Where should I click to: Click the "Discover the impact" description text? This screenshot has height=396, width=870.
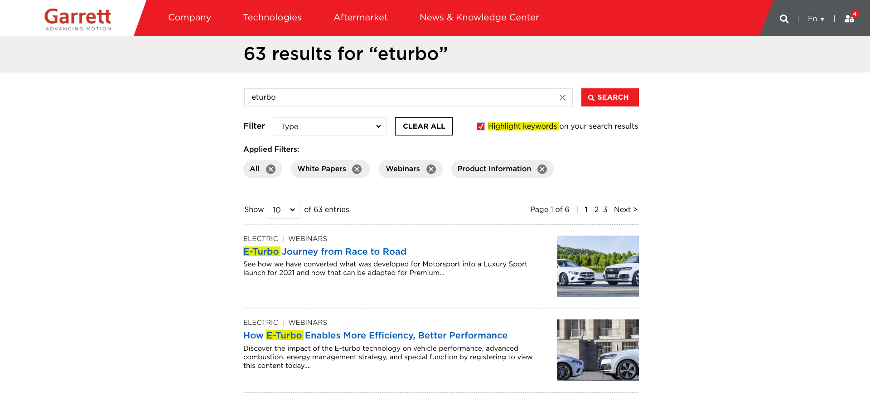tap(388, 357)
